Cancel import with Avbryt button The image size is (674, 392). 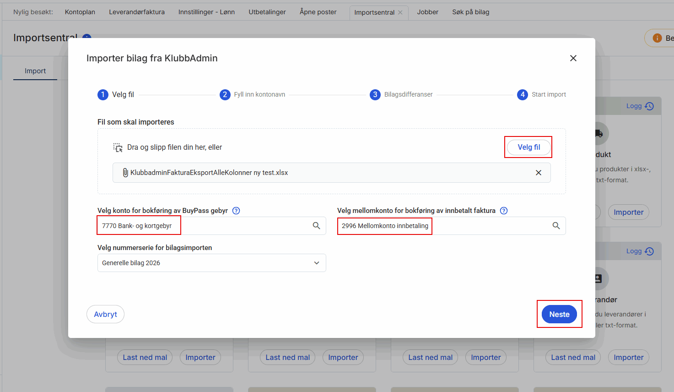[x=105, y=314]
